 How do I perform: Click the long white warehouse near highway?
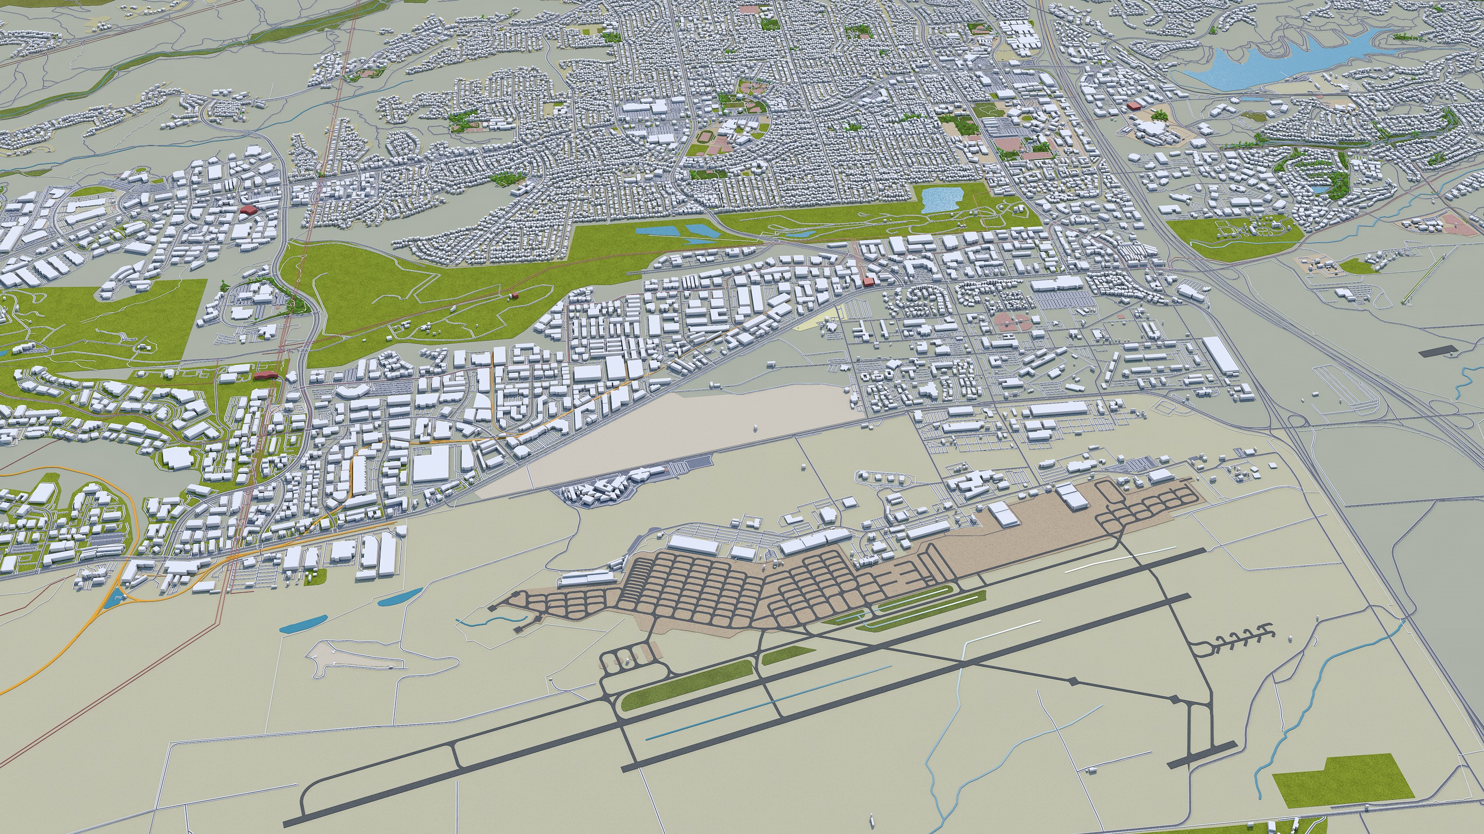(x=1221, y=354)
